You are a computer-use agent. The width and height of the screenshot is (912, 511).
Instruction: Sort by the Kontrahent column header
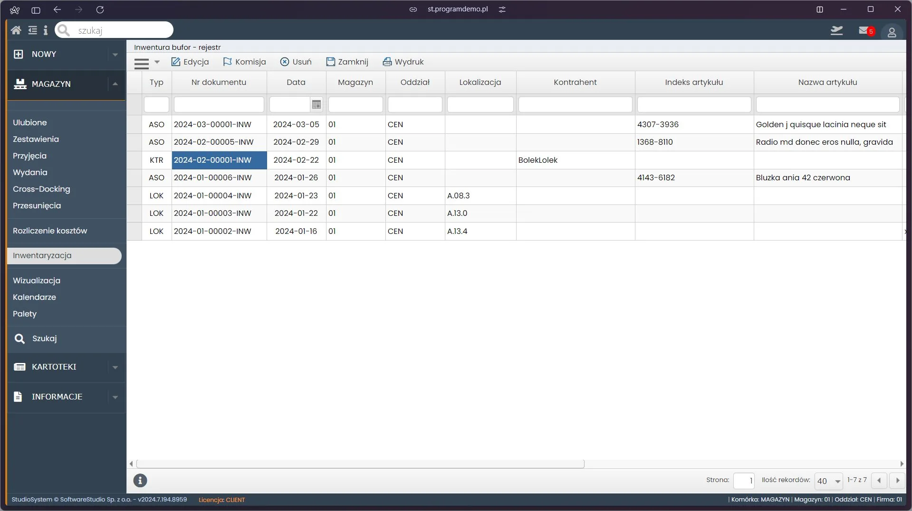(x=575, y=82)
